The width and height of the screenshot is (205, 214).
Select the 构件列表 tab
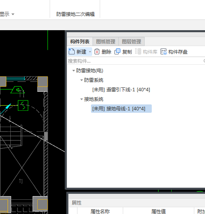[x=80, y=41]
